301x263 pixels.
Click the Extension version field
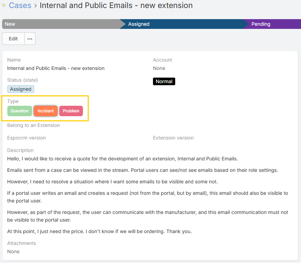click(173, 138)
